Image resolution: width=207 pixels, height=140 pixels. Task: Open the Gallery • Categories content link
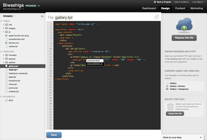pyautogui.click(x=179, y=89)
